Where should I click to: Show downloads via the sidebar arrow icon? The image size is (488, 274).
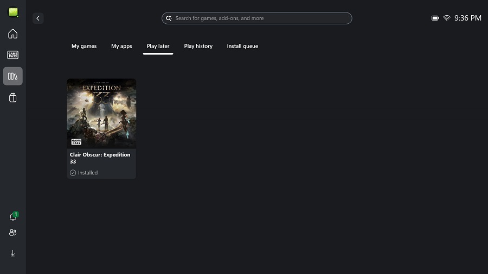tap(13, 253)
